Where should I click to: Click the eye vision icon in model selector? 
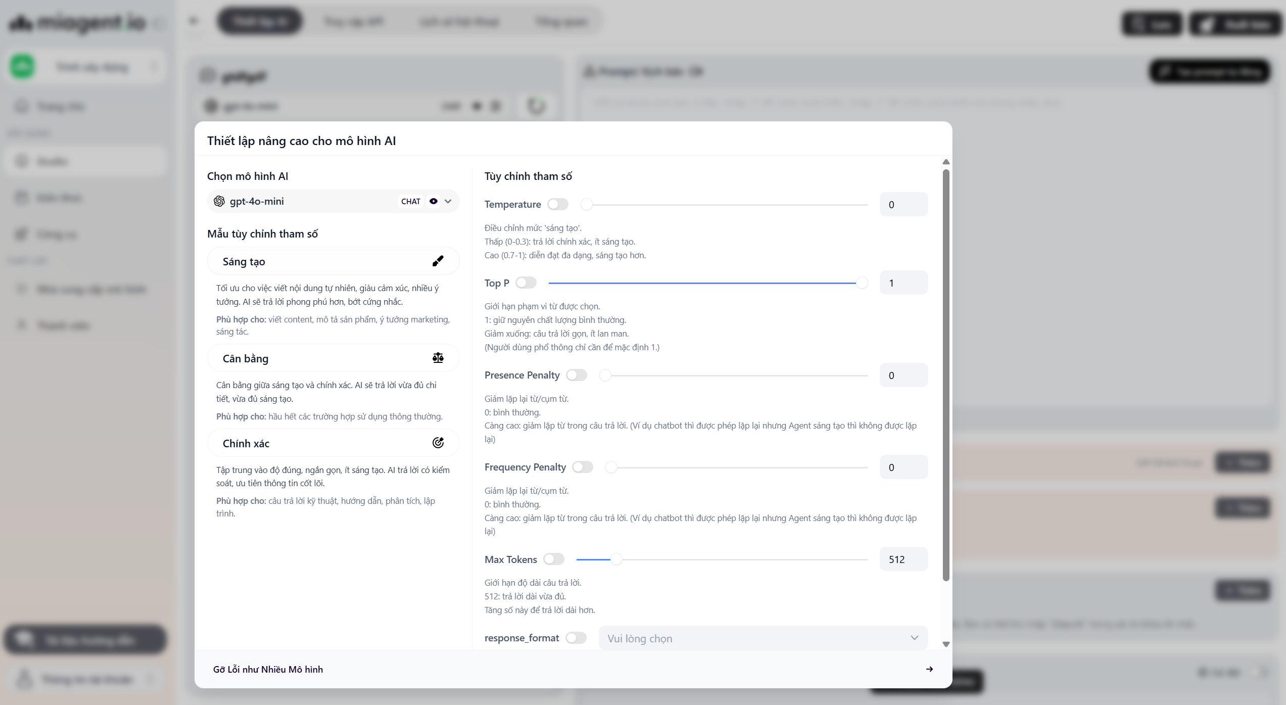tap(434, 201)
